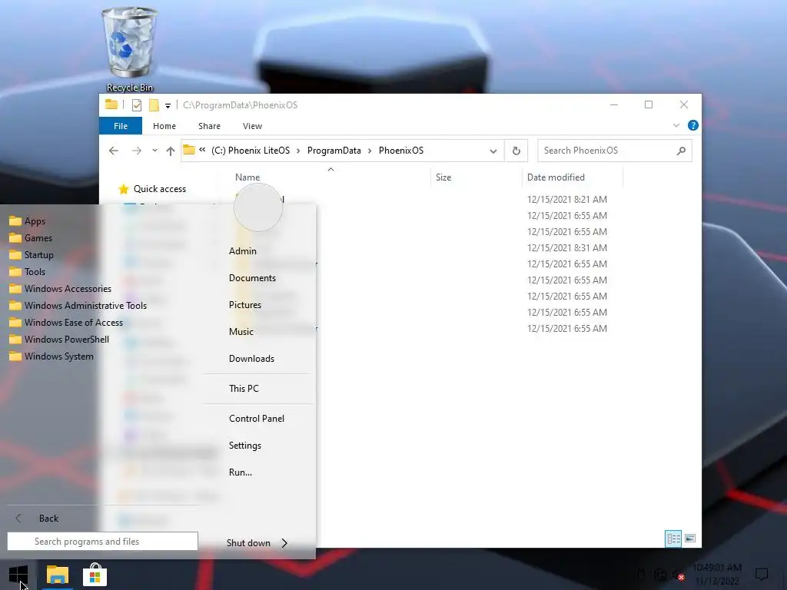
Task: Open the notification center icon
Action: click(762, 574)
